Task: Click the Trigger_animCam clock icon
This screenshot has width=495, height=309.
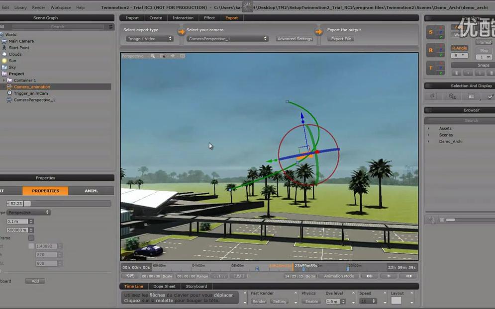Action: [x=9, y=93]
